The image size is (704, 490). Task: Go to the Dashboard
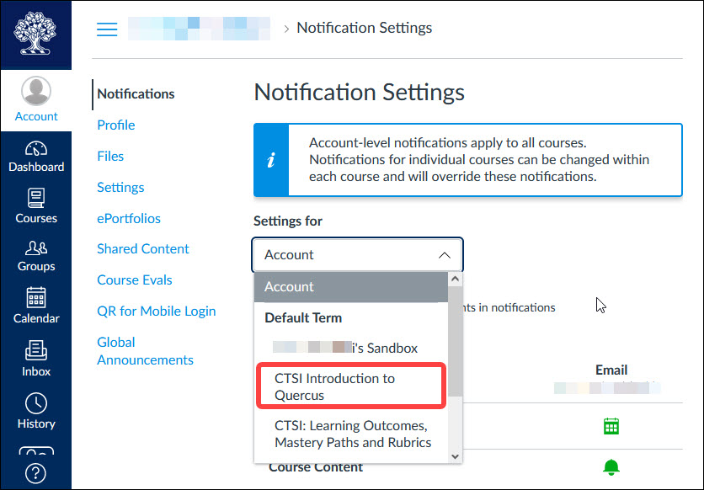tap(36, 157)
